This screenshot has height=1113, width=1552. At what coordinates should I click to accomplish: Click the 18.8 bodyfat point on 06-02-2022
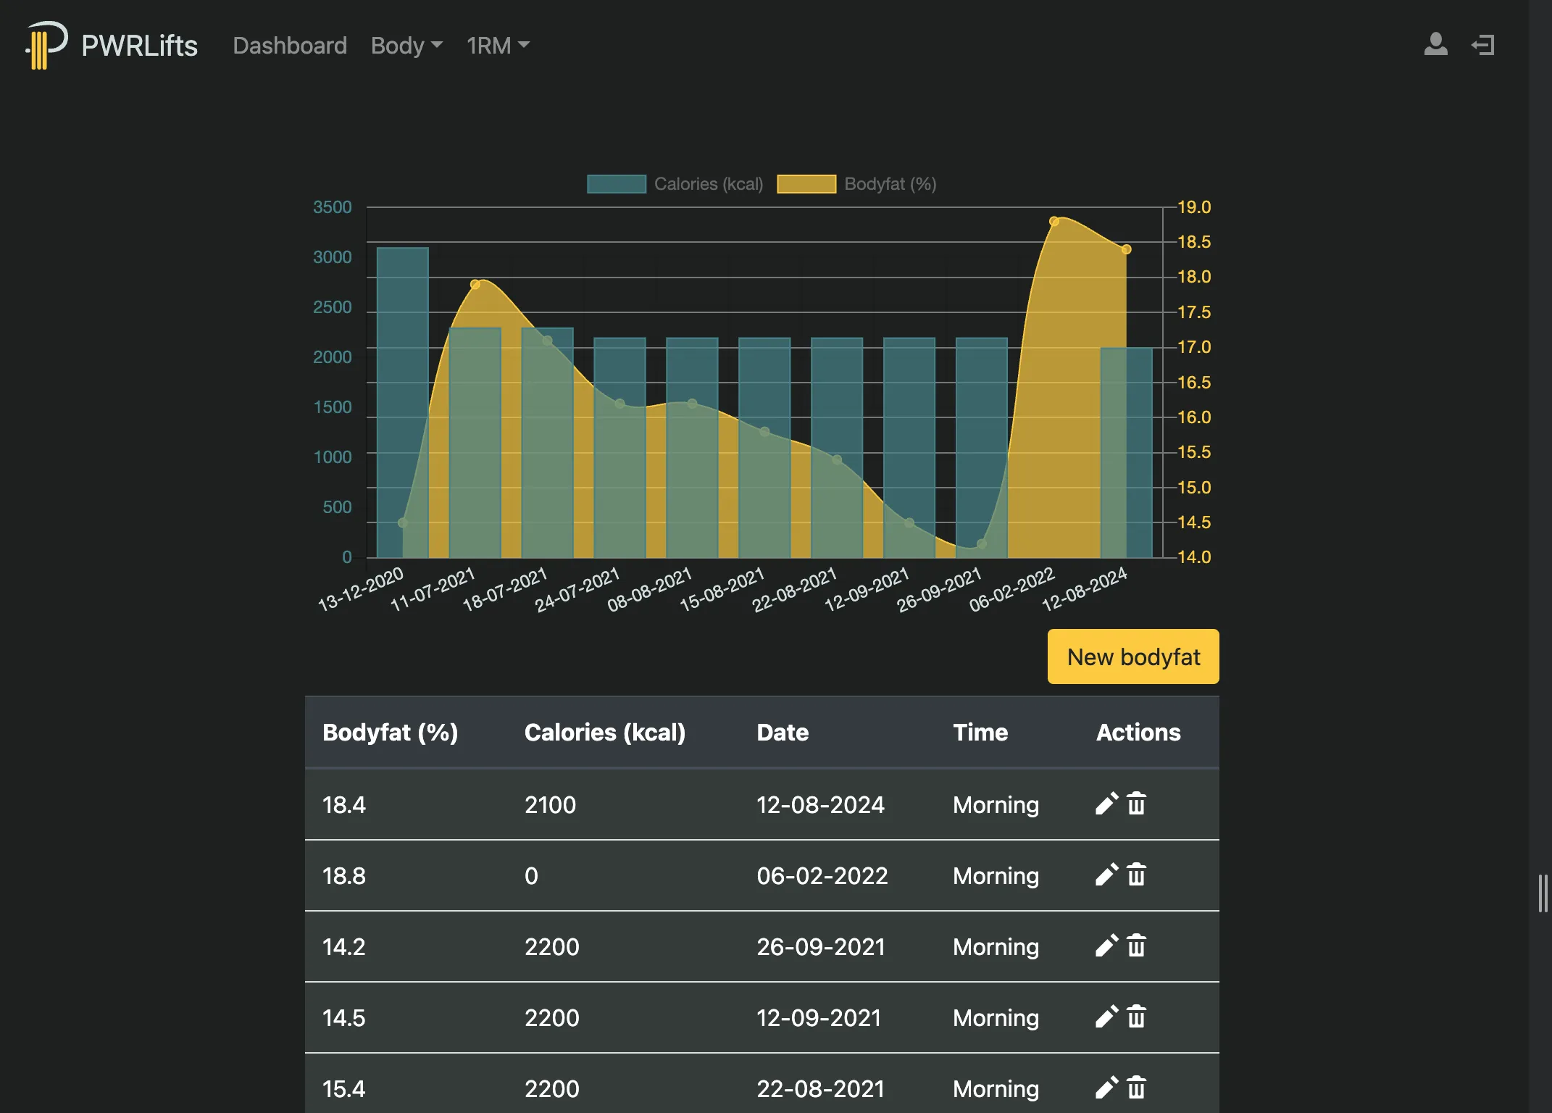pos(1054,221)
